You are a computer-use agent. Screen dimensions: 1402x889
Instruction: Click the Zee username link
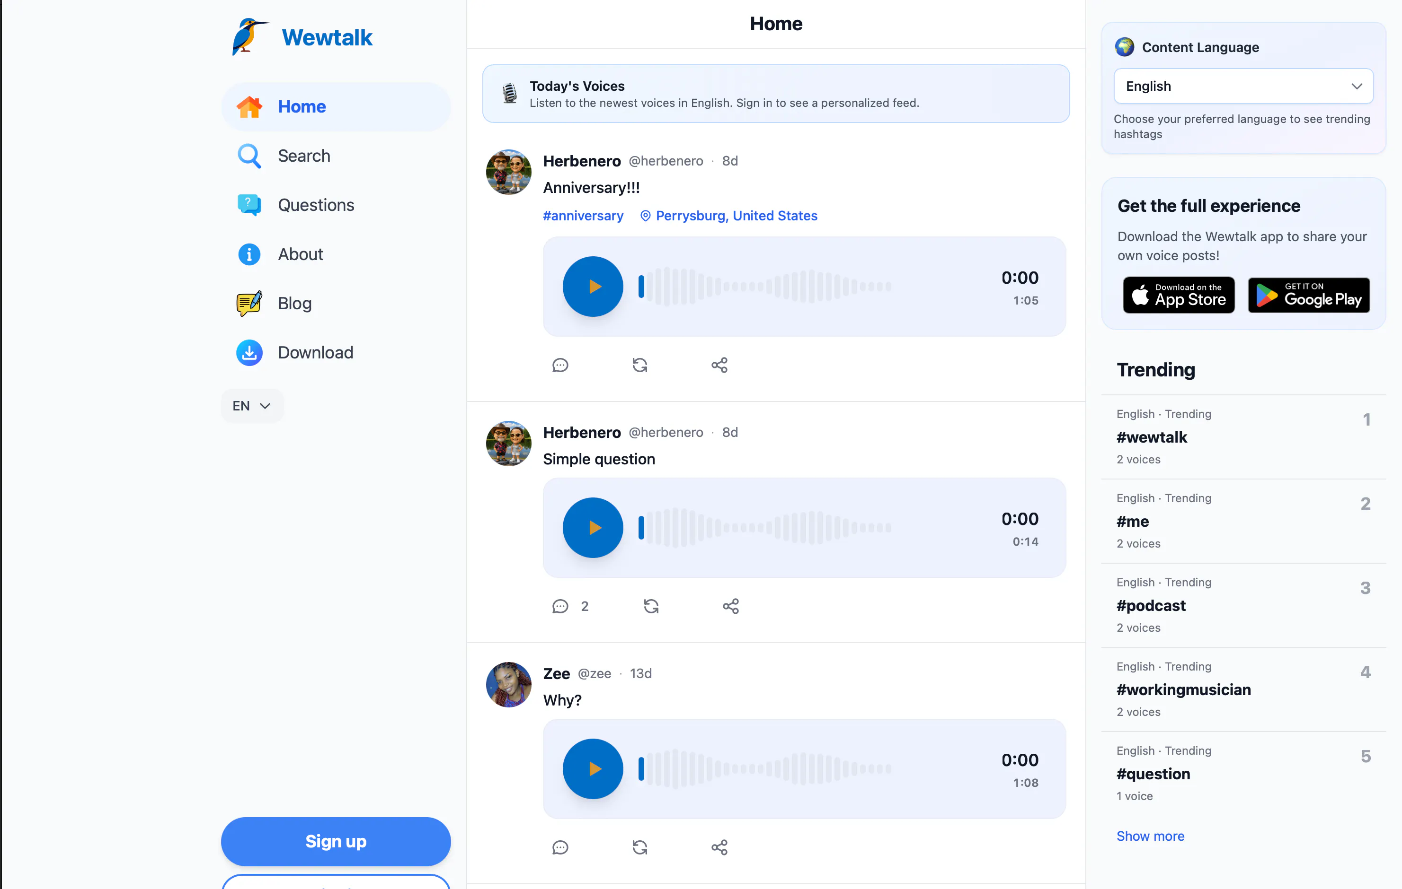(557, 674)
